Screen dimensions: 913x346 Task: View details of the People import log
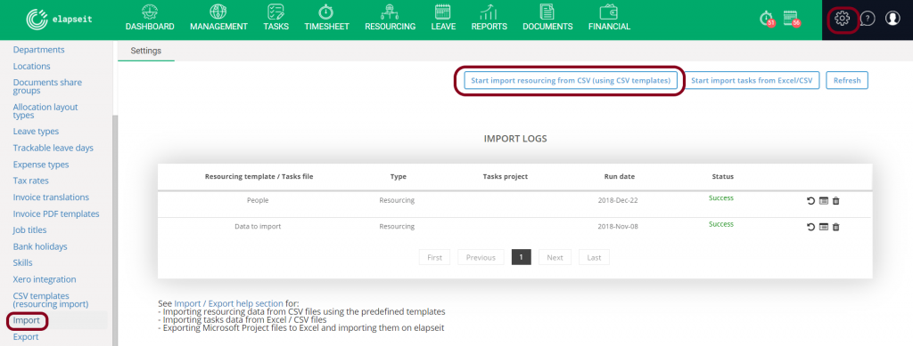point(823,201)
